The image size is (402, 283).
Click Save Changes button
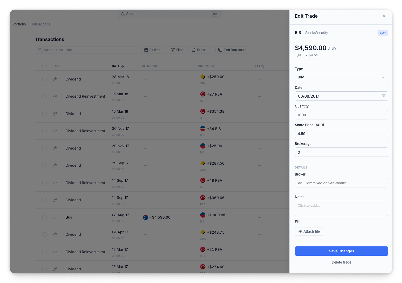(341, 251)
